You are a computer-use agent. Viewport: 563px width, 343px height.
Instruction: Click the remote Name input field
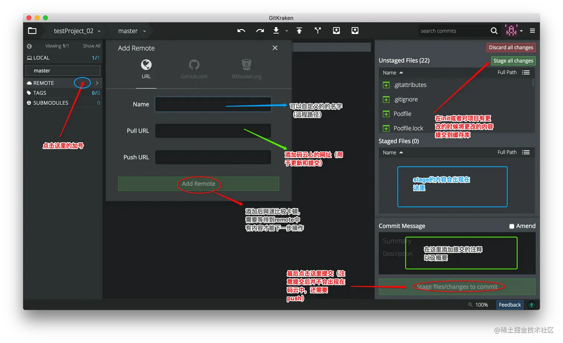[x=213, y=104]
